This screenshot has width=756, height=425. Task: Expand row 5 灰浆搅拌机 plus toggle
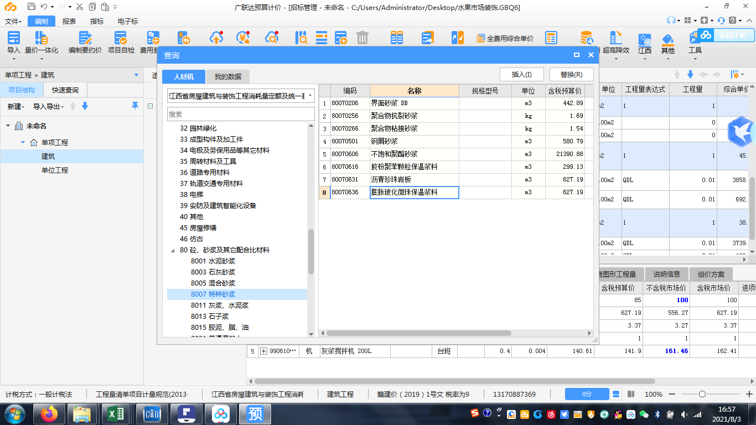(264, 351)
